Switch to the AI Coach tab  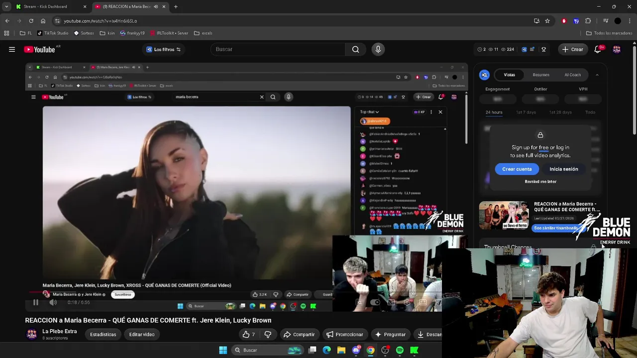(572, 75)
